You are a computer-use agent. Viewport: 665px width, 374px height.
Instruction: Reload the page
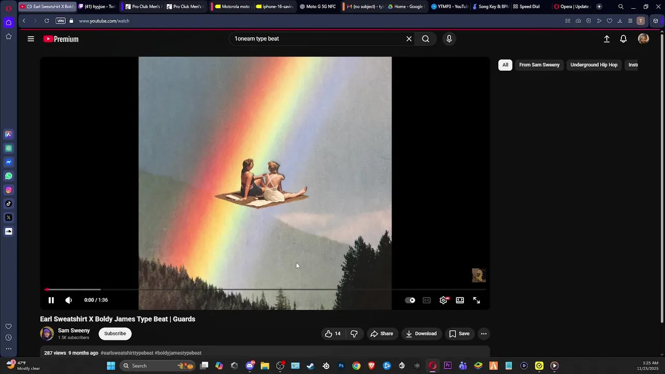click(x=47, y=21)
